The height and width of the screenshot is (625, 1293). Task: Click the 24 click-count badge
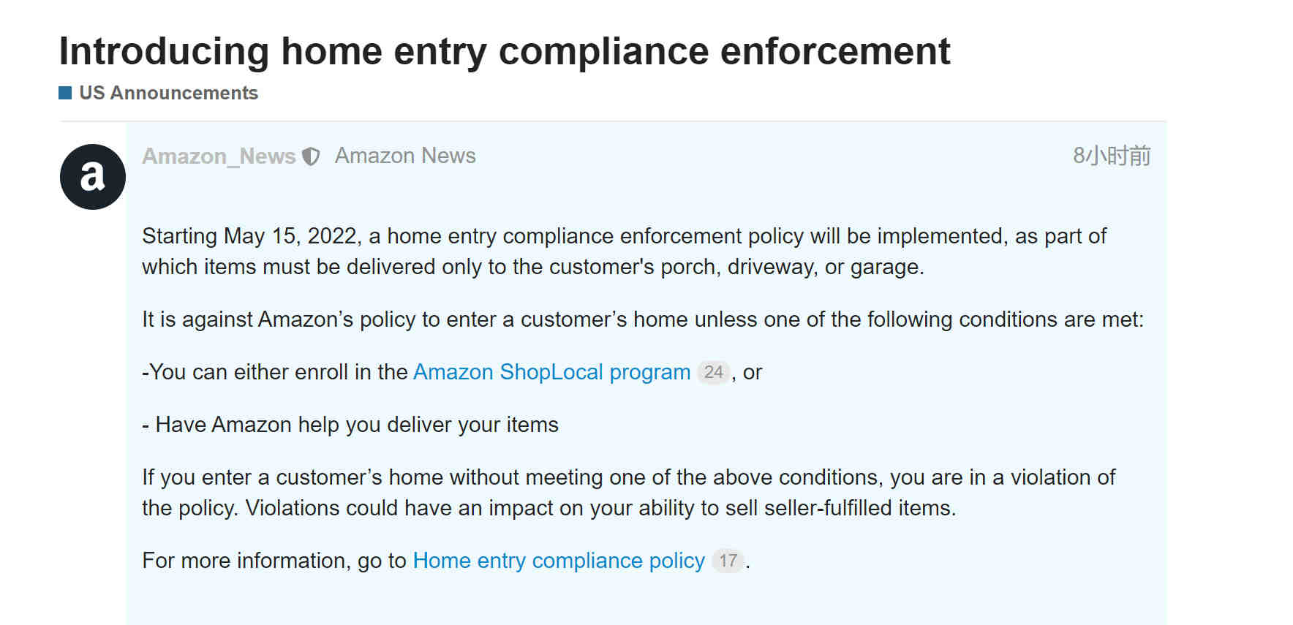point(713,372)
